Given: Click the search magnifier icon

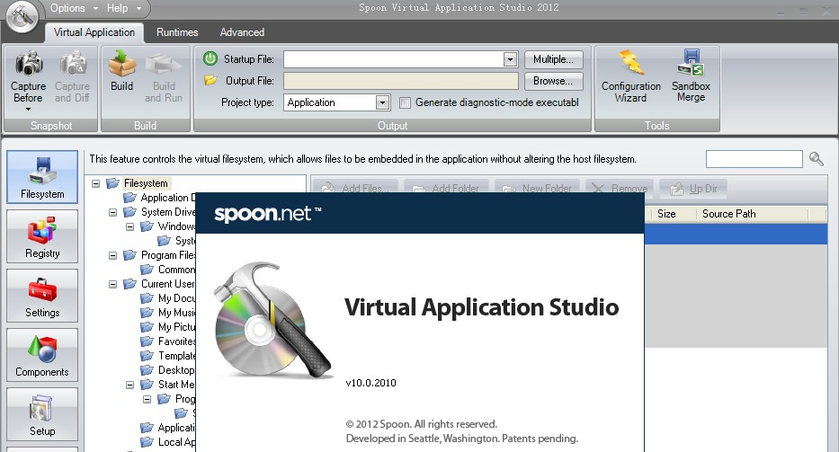Looking at the screenshot, I should [816, 159].
